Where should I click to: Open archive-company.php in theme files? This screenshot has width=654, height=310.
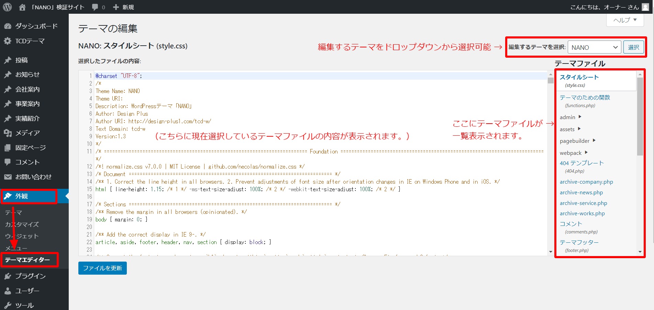[x=586, y=182]
